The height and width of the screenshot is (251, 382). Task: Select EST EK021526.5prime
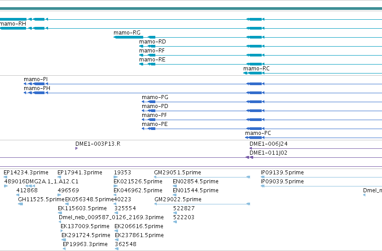138,182
